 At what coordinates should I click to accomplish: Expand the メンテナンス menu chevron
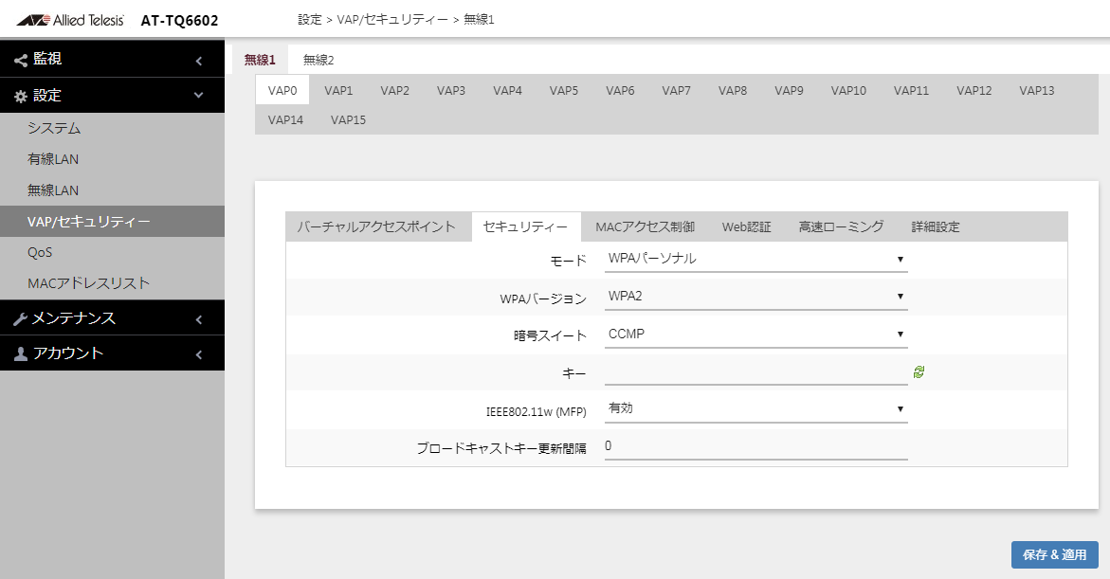[x=199, y=320]
